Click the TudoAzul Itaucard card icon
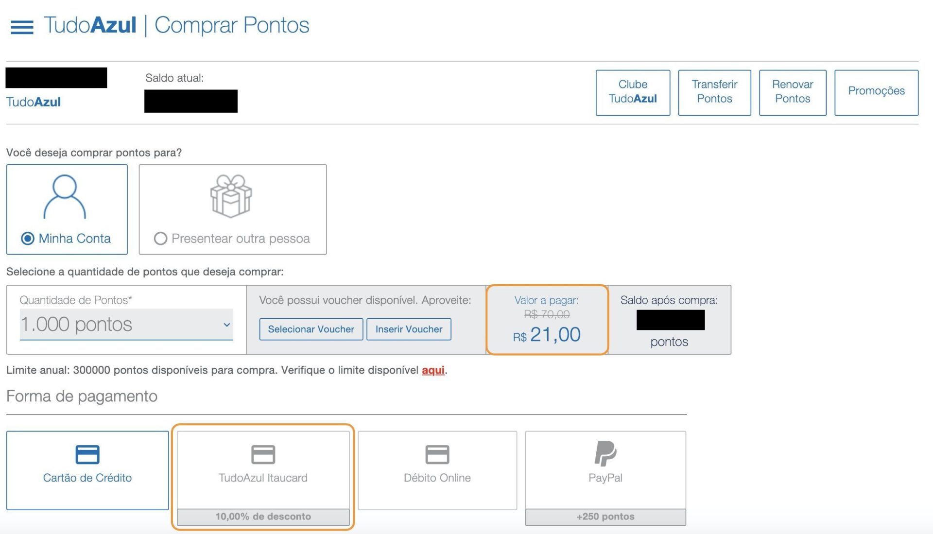Screen dimensions: 933x534 coord(263,455)
